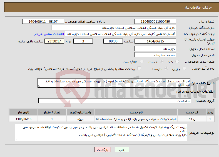This screenshot has height=157, width=219.
Task: Click the province field خوزستان
Action: [x=155, y=49]
